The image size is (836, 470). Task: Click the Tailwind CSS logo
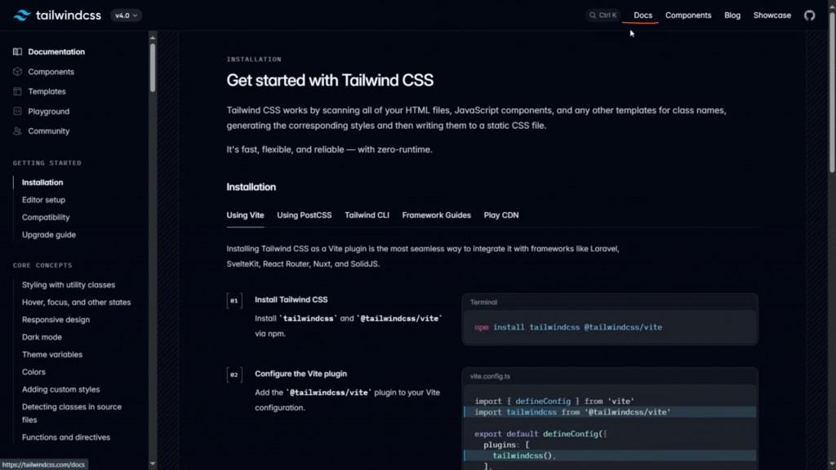click(23, 16)
